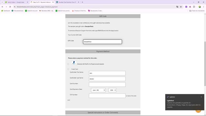Open the expiration year 2024 dropdown
The width and height of the screenshot is (206, 116).
point(112,90)
